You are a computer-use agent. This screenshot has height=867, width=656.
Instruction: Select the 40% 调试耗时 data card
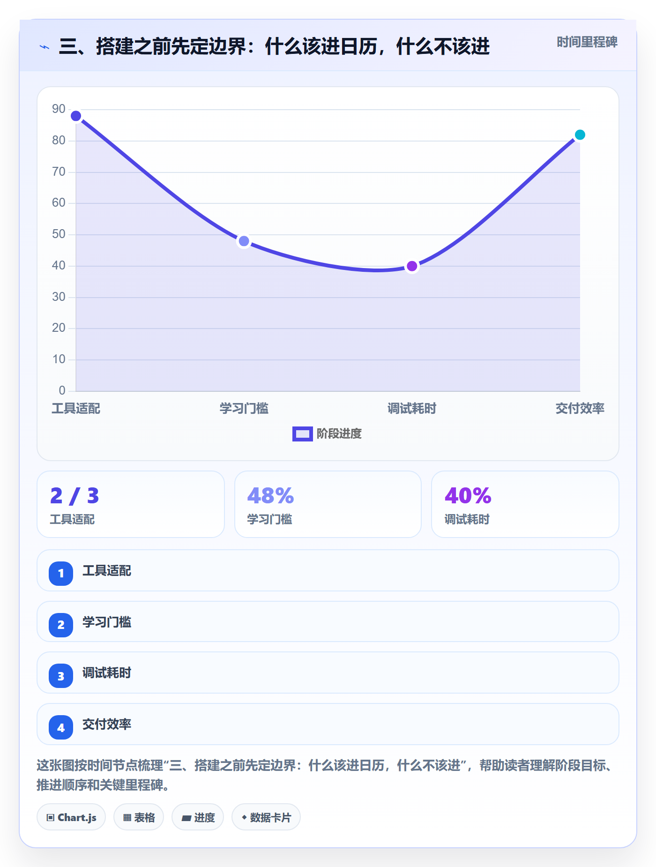(525, 504)
